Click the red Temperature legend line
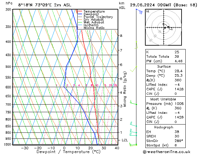 (x=80, y=11)
